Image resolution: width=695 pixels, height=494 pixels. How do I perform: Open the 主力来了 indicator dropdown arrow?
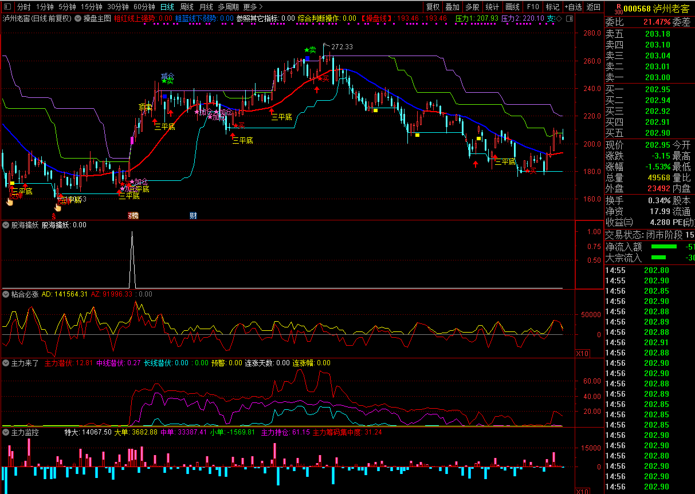pyautogui.click(x=6, y=363)
